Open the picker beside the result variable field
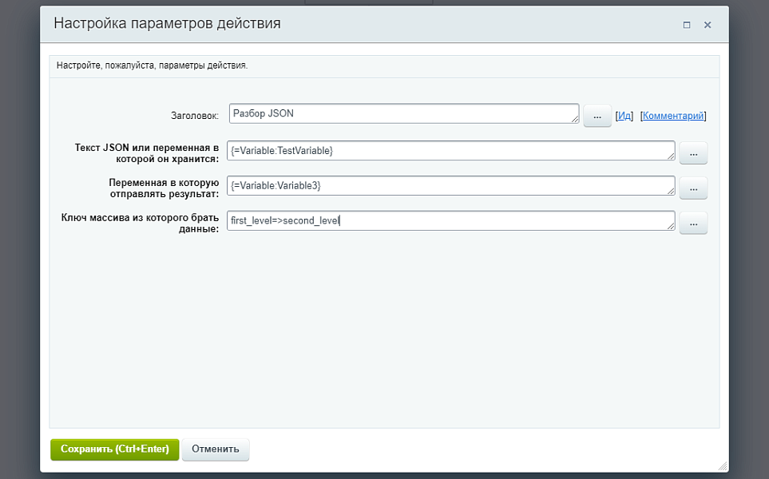The height and width of the screenshot is (479, 769). coord(692,187)
